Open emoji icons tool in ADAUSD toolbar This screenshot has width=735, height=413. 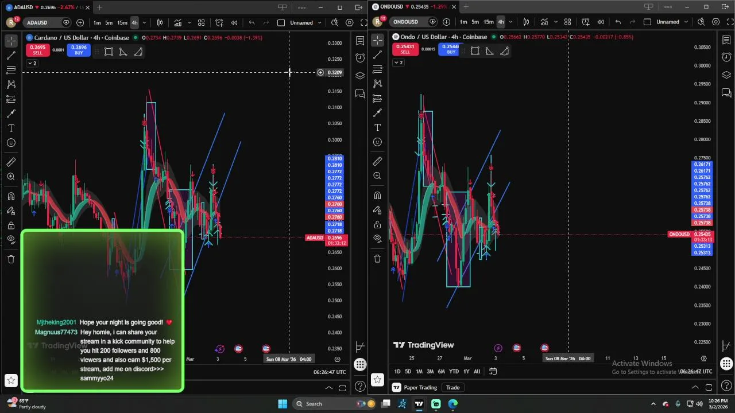click(11, 143)
